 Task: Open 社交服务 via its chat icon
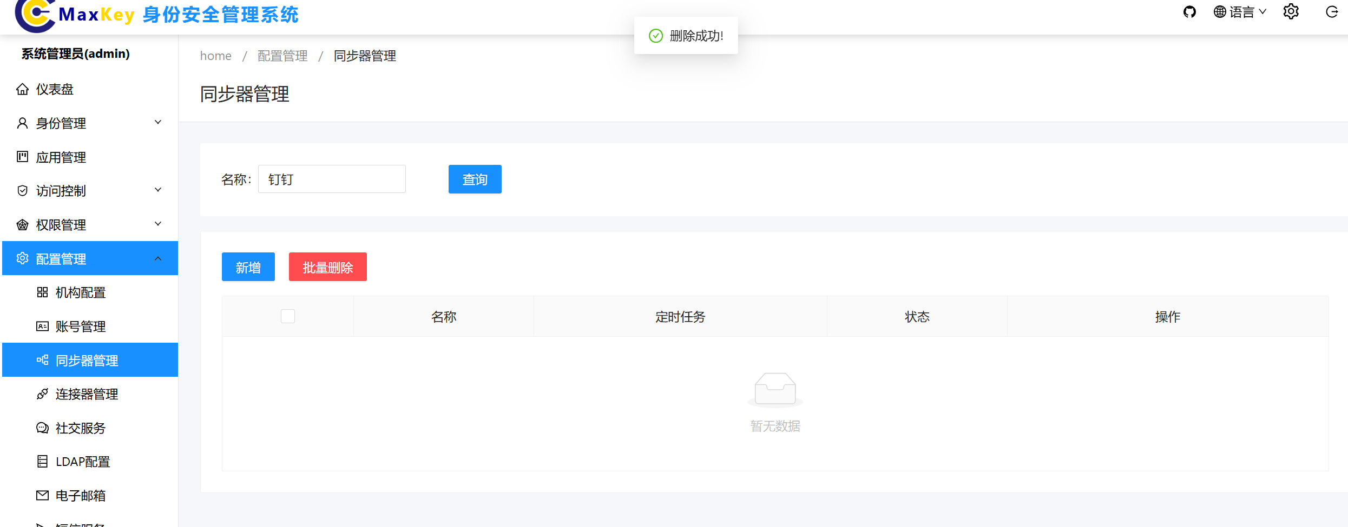[42, 428]
